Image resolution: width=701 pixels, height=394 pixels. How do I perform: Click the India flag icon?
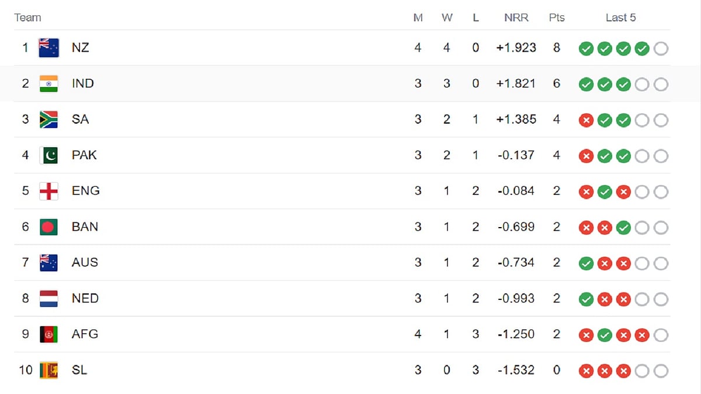[49, 83]
